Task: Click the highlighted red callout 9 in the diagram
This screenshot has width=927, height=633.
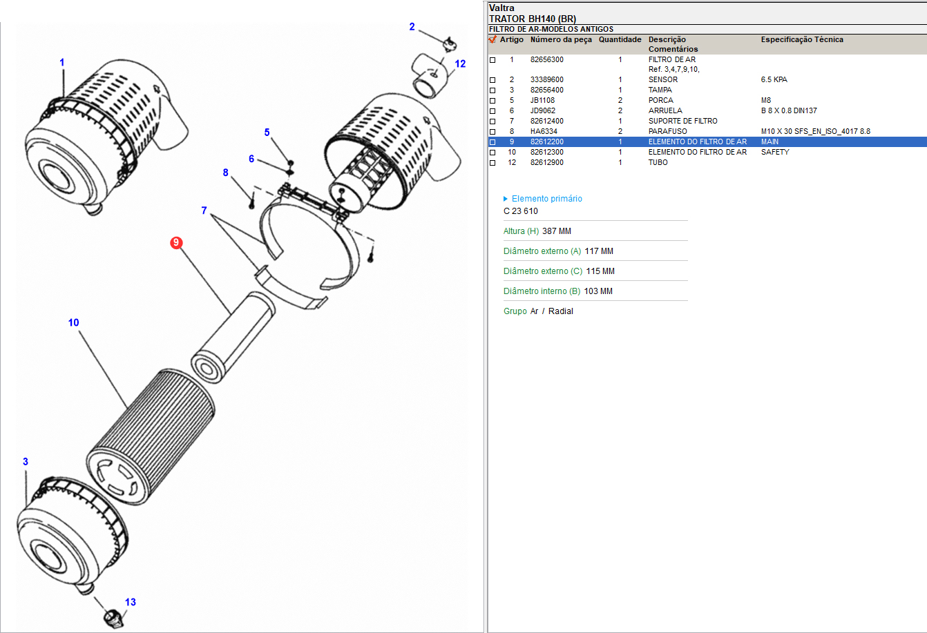Action: pos(177,242)
